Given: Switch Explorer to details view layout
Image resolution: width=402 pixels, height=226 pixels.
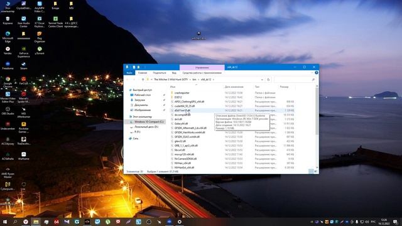Looking at the screenshot, I should [x=311, y=171].
